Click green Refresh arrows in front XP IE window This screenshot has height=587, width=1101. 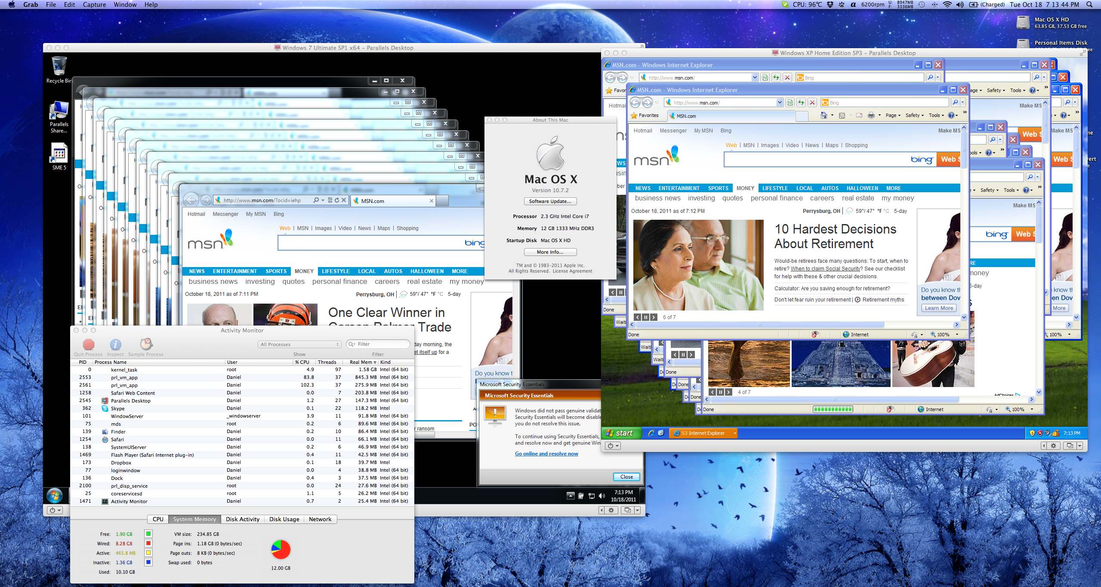801,102
